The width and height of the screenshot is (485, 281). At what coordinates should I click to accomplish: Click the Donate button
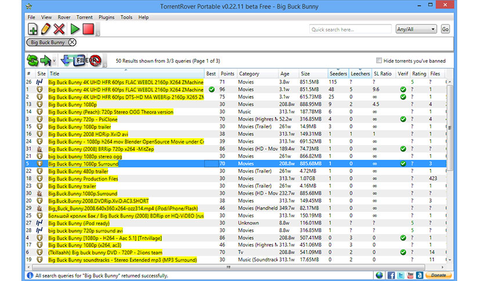[438, 275]
